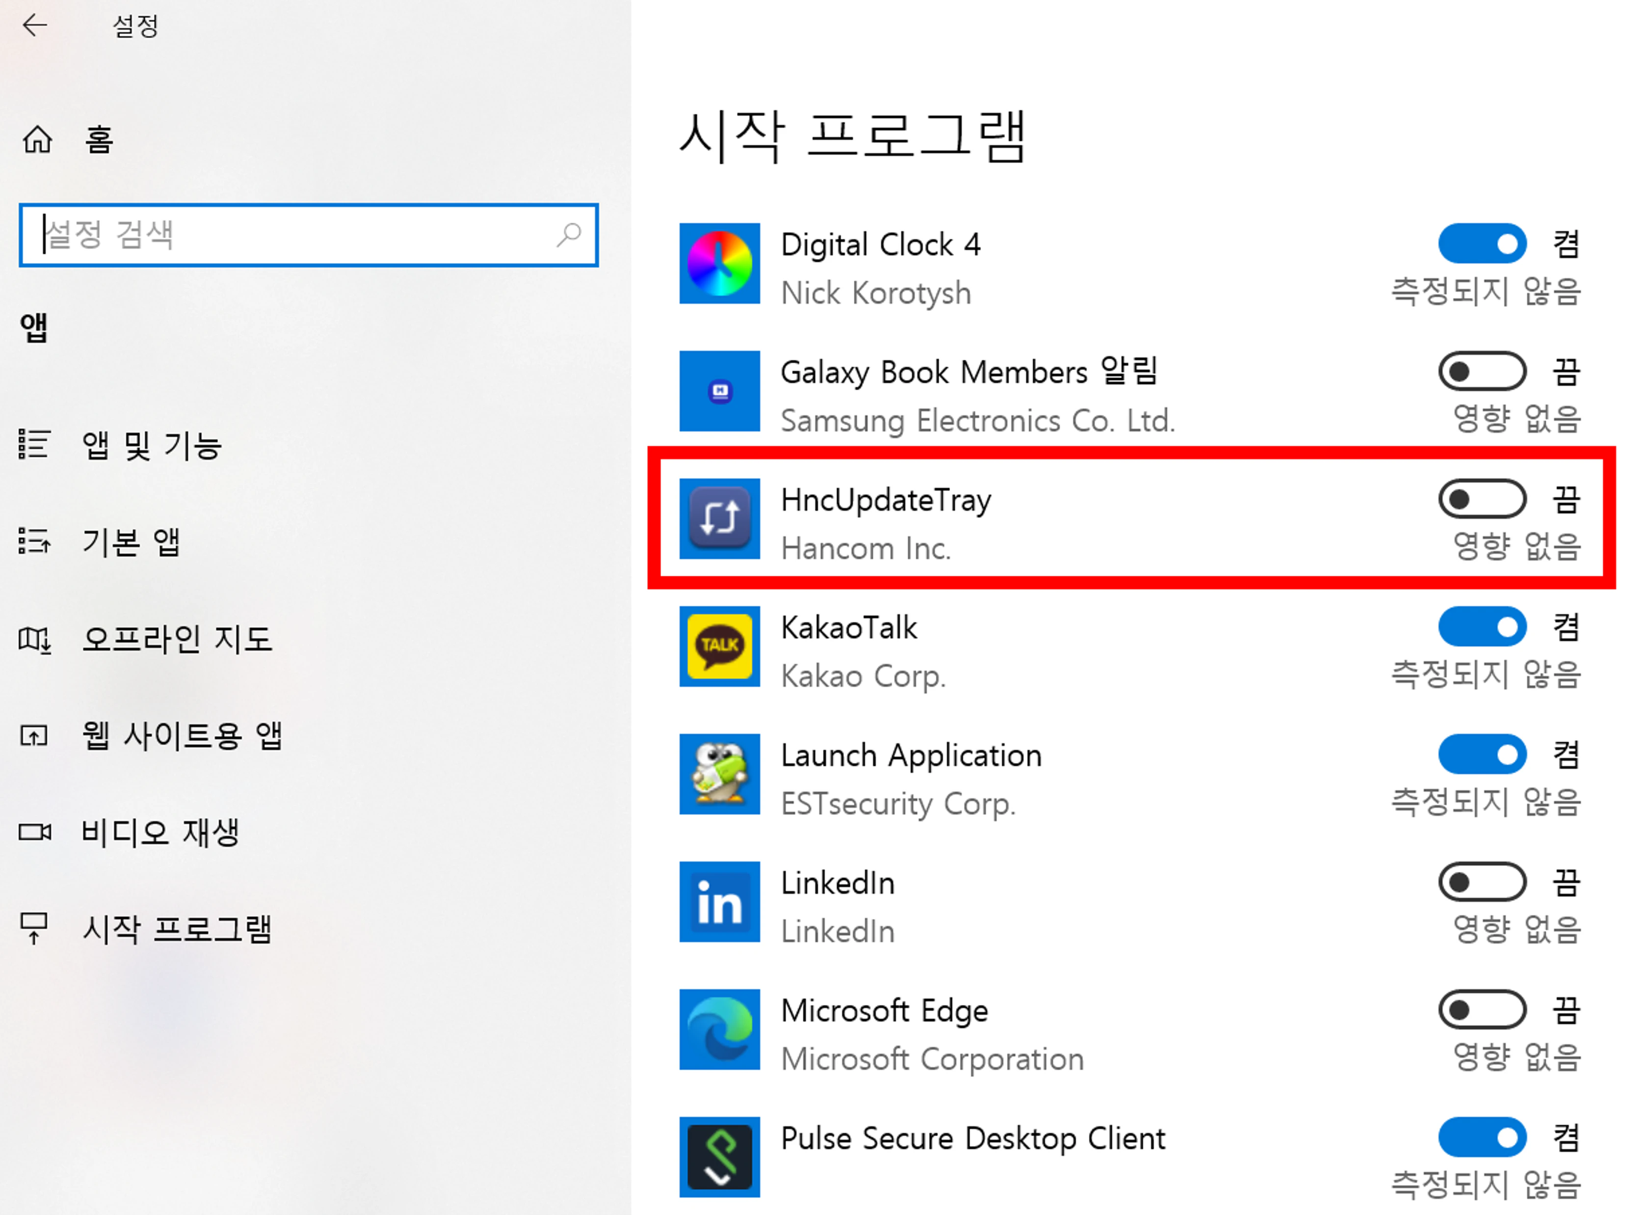The height and width of the screenshot is (1215, 1640).
Task: Click the Microsoft Edge startup icon
Action: click(x=719, y=1029)
